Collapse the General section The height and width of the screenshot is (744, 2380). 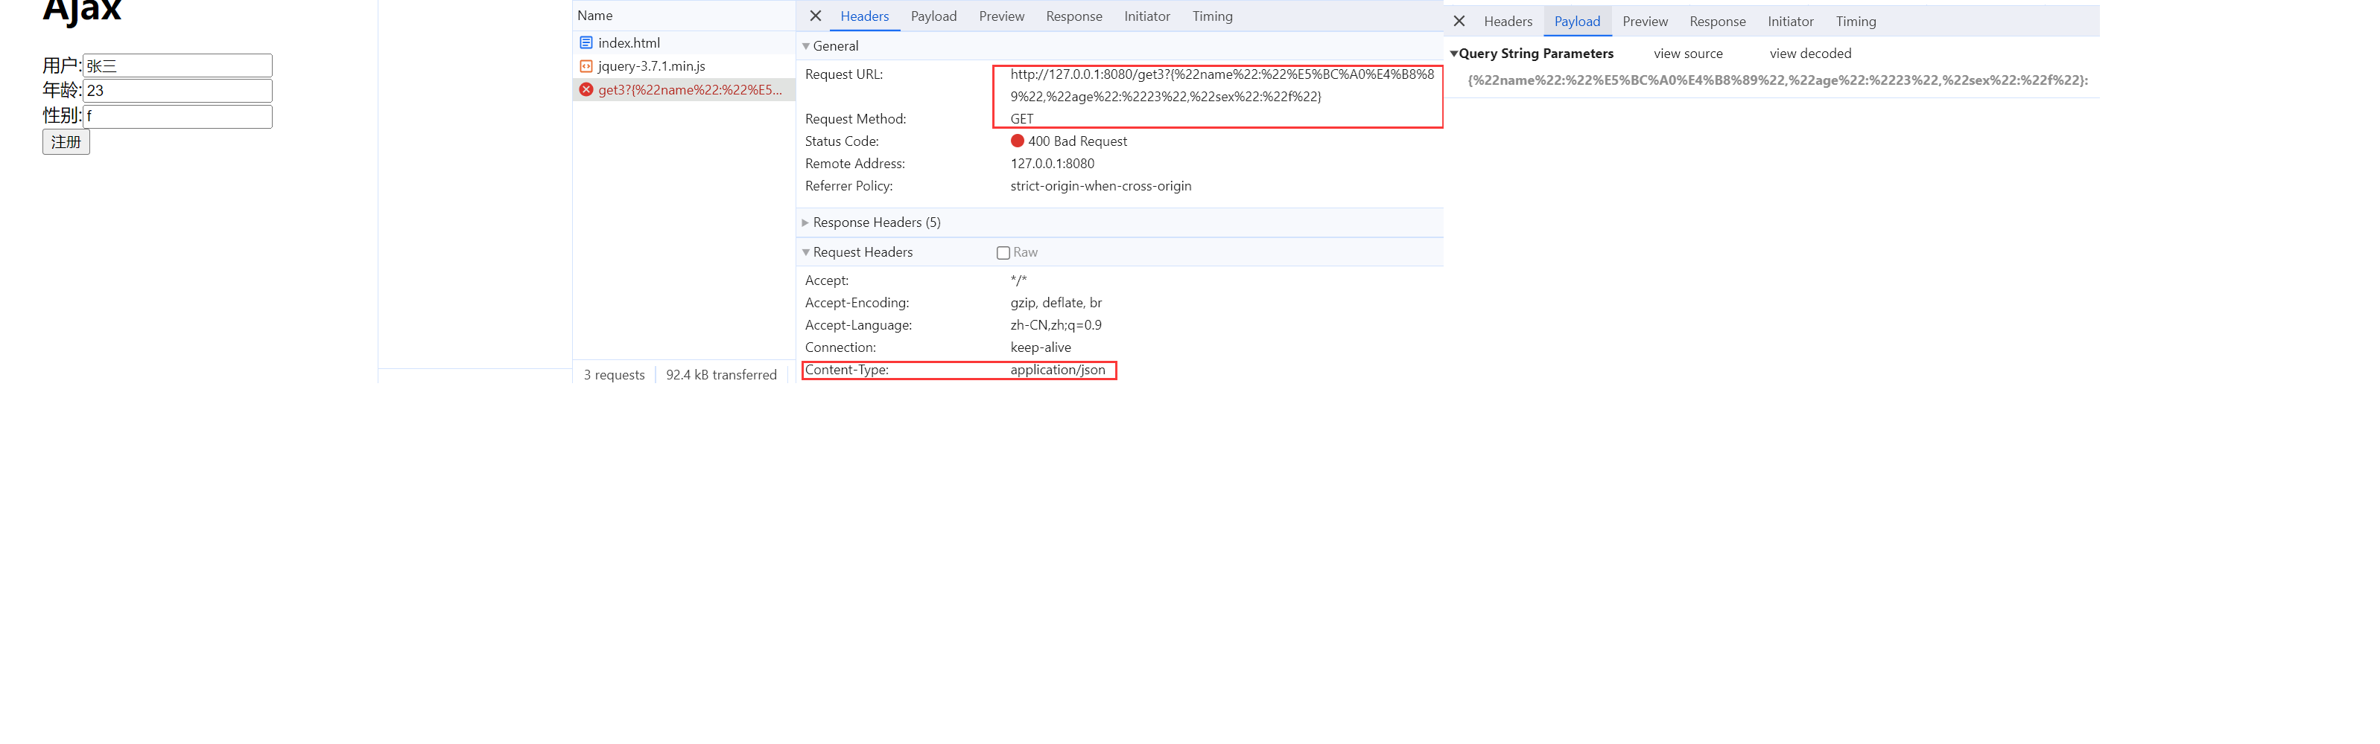[806, 46]
